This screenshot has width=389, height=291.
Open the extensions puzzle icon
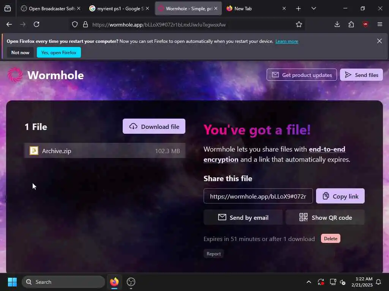click(x=351, y=24)
